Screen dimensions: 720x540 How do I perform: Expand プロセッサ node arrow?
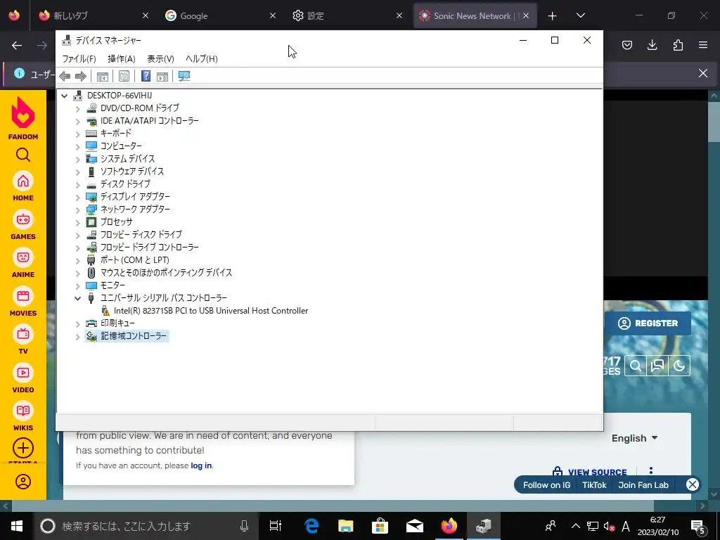(77, 222)
